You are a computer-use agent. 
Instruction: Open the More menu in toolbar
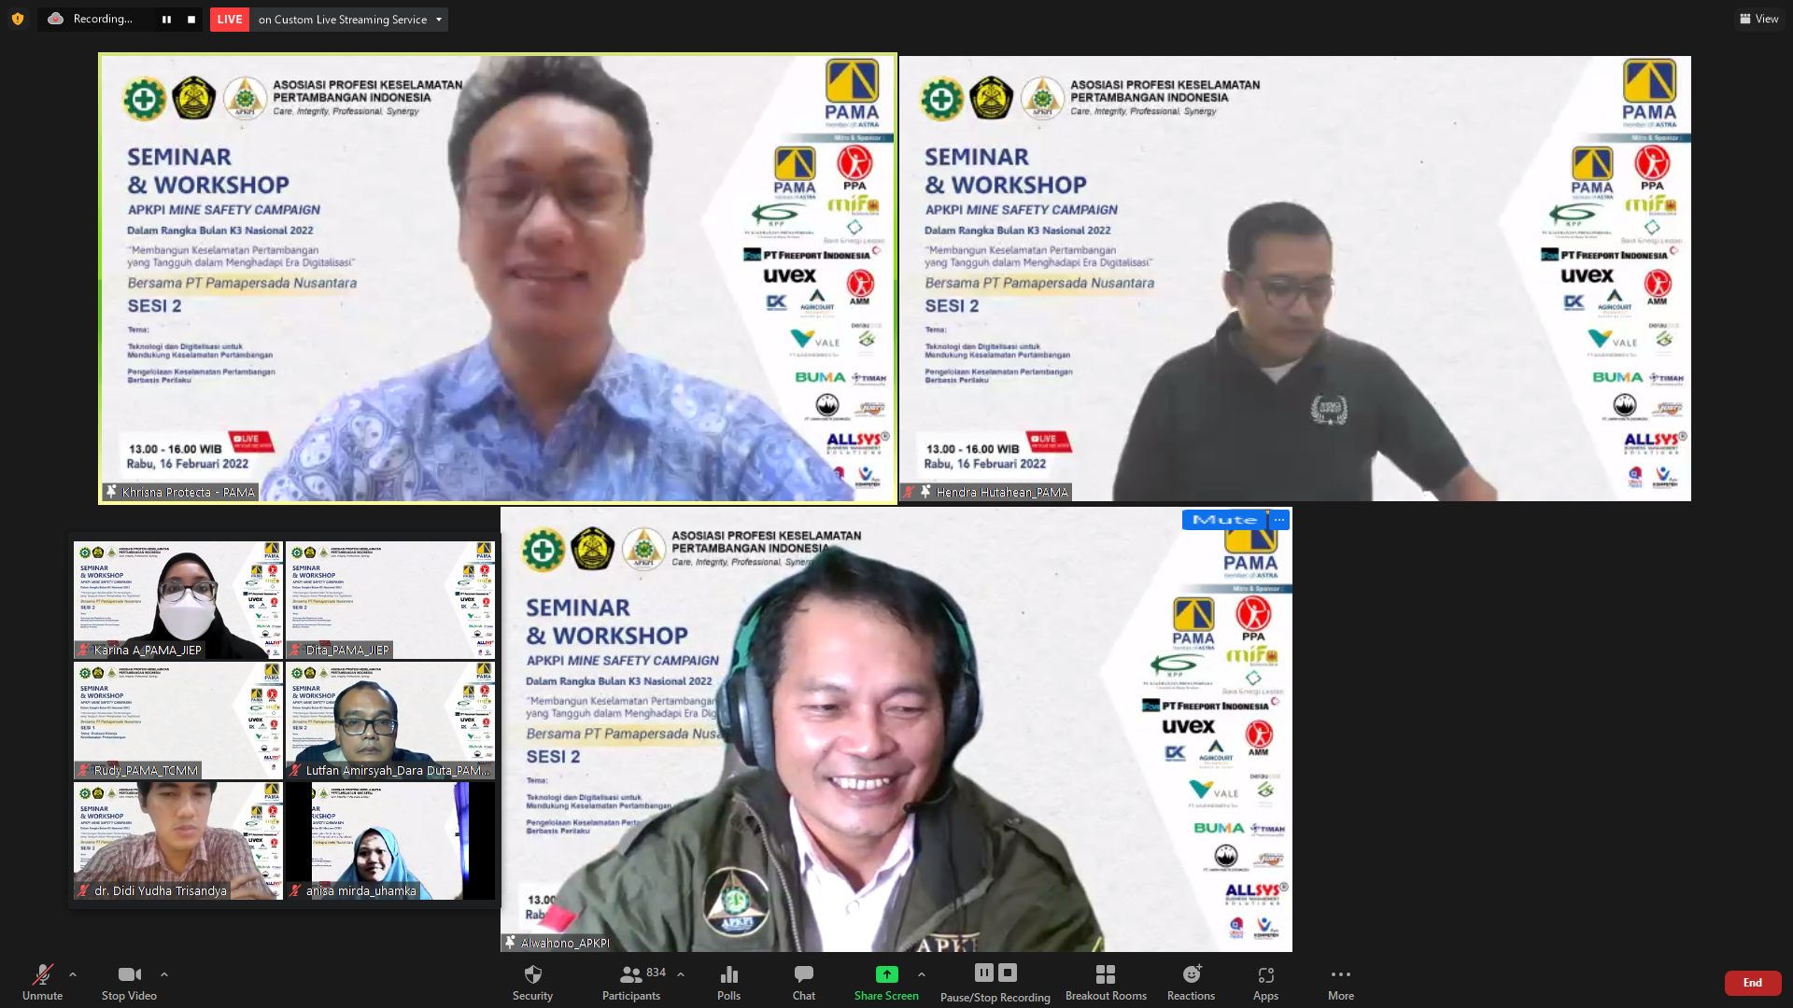(1340, 975)
